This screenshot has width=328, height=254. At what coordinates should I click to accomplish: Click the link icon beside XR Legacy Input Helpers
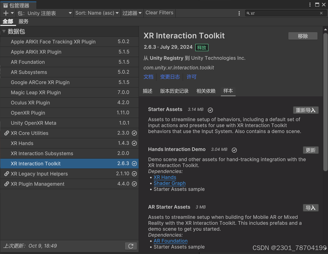7,174
